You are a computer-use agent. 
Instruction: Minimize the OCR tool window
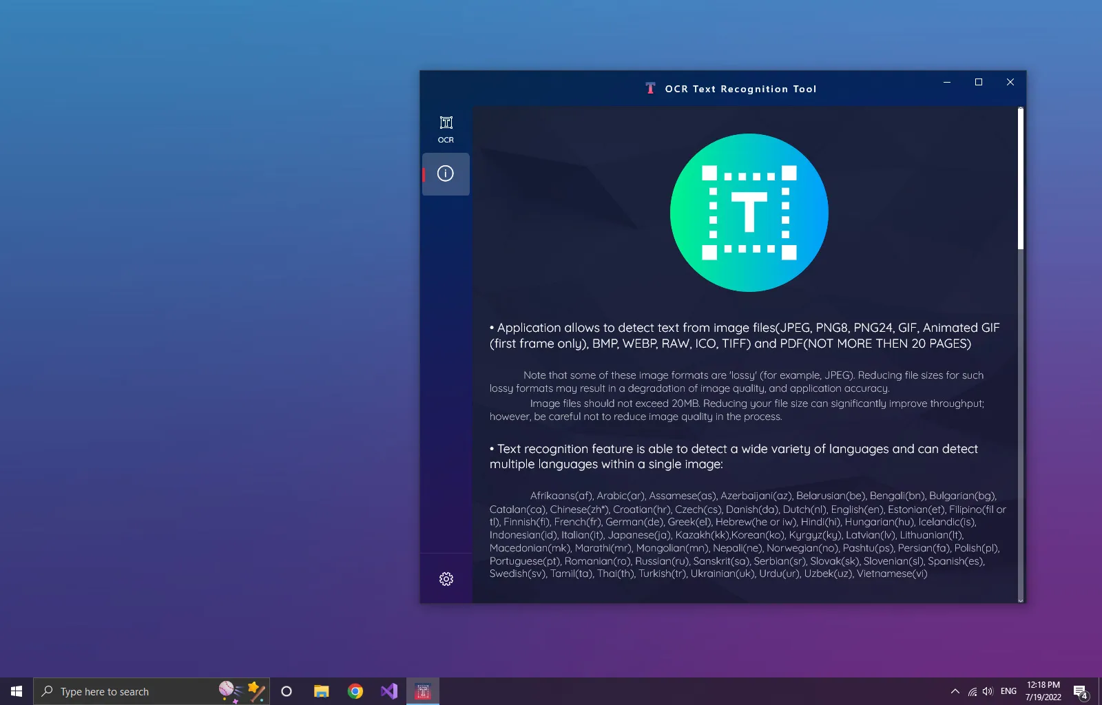point(946,82)
